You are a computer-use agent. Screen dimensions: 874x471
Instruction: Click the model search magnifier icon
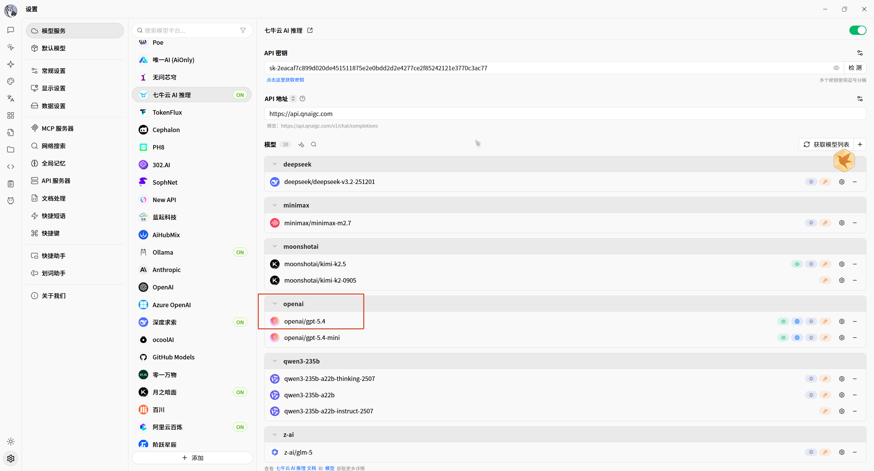313,144
